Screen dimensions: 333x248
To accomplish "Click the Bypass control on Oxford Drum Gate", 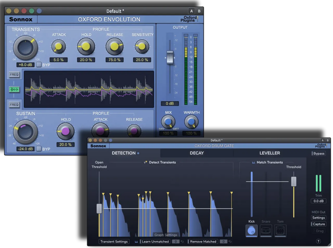I will 319,153.
